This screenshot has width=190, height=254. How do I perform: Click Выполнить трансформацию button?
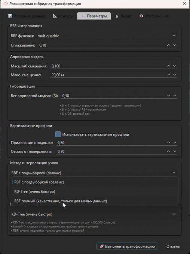127,247
